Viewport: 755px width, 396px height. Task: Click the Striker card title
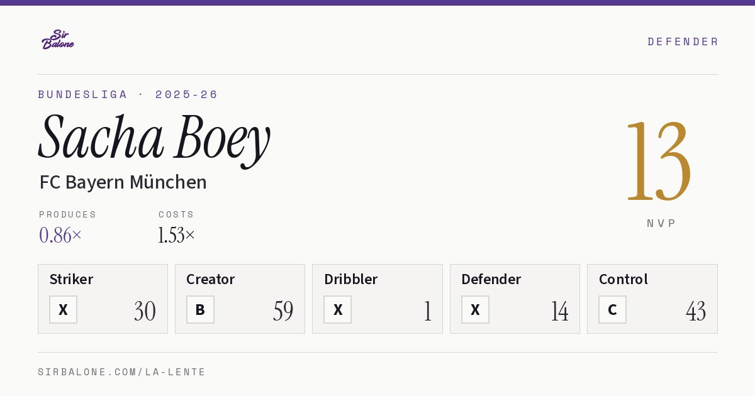71,279
